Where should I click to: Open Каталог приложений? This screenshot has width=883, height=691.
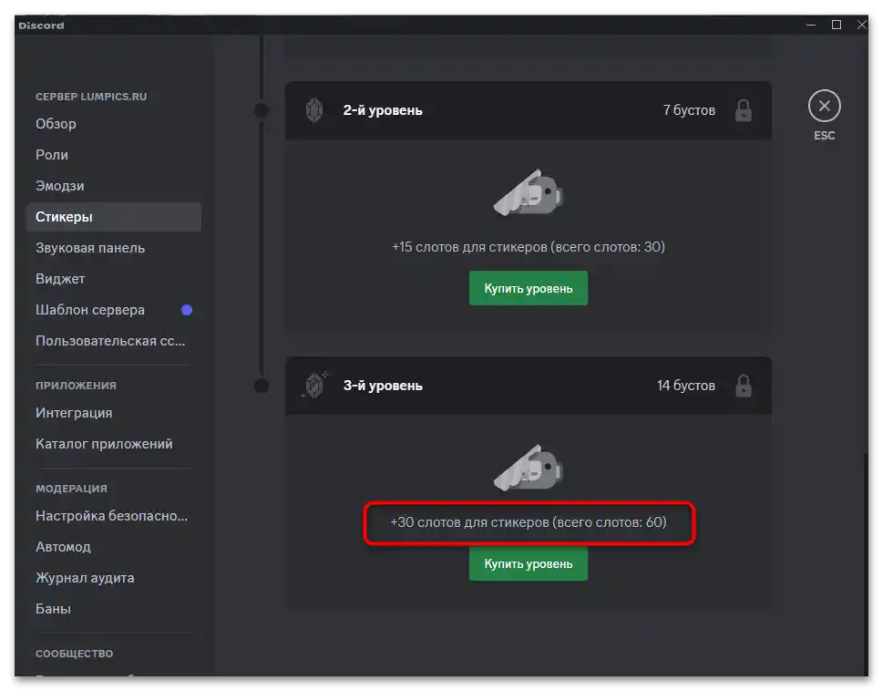[113, 444]
